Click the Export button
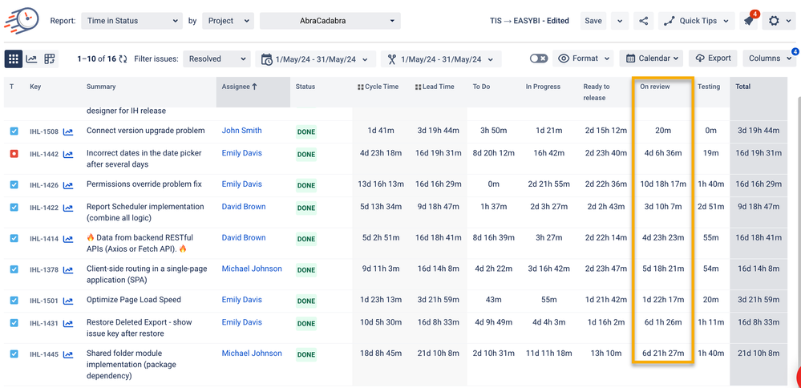This screenshot has height=388, width=801. point(714,59)
